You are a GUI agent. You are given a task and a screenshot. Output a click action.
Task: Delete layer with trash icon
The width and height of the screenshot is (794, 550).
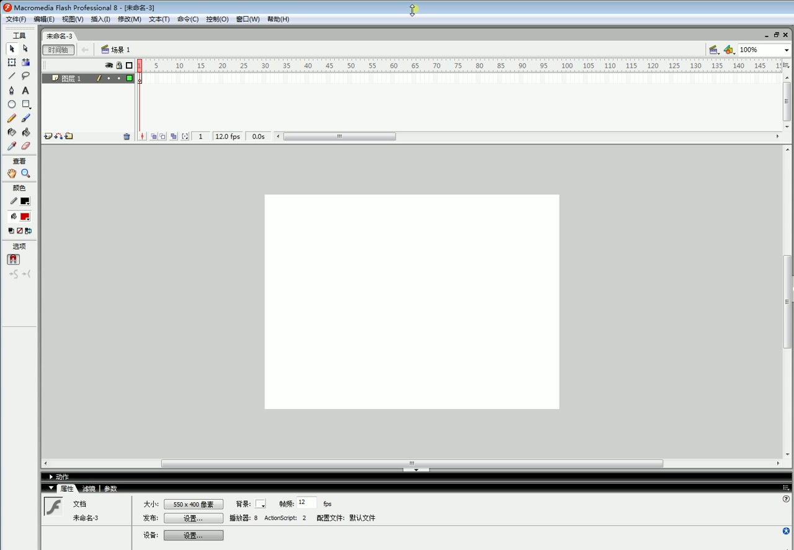127,137
